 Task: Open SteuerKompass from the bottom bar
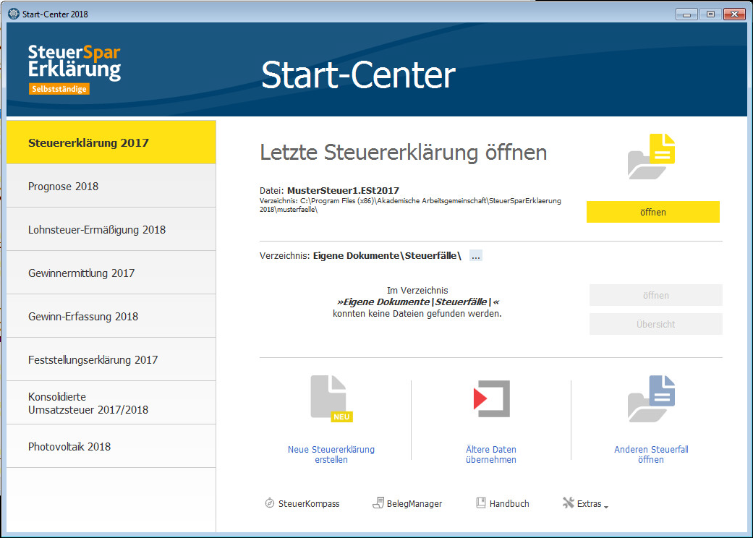click(308, 503)
